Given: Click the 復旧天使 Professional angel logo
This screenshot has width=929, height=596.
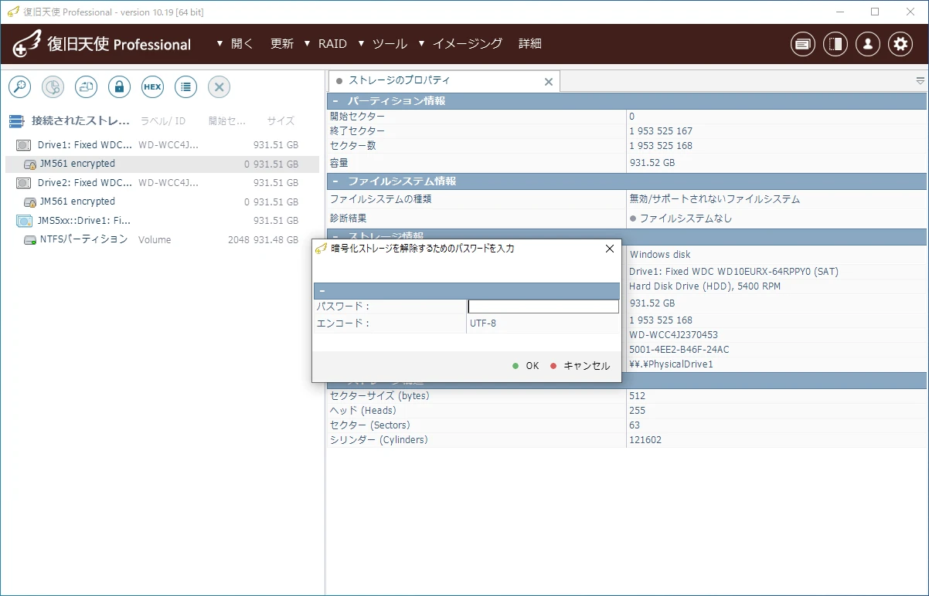Looking at the screenshot, I should point(102,44).
